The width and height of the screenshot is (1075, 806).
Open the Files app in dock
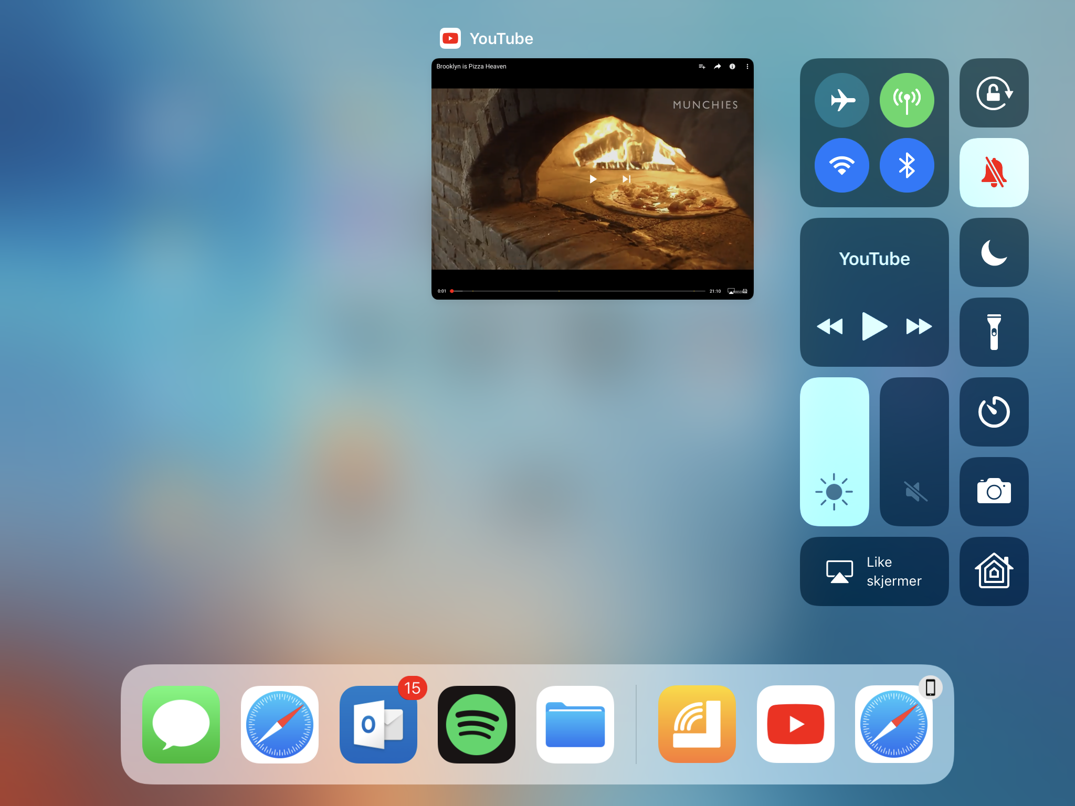pyautogui.click(x=575, y=725)
